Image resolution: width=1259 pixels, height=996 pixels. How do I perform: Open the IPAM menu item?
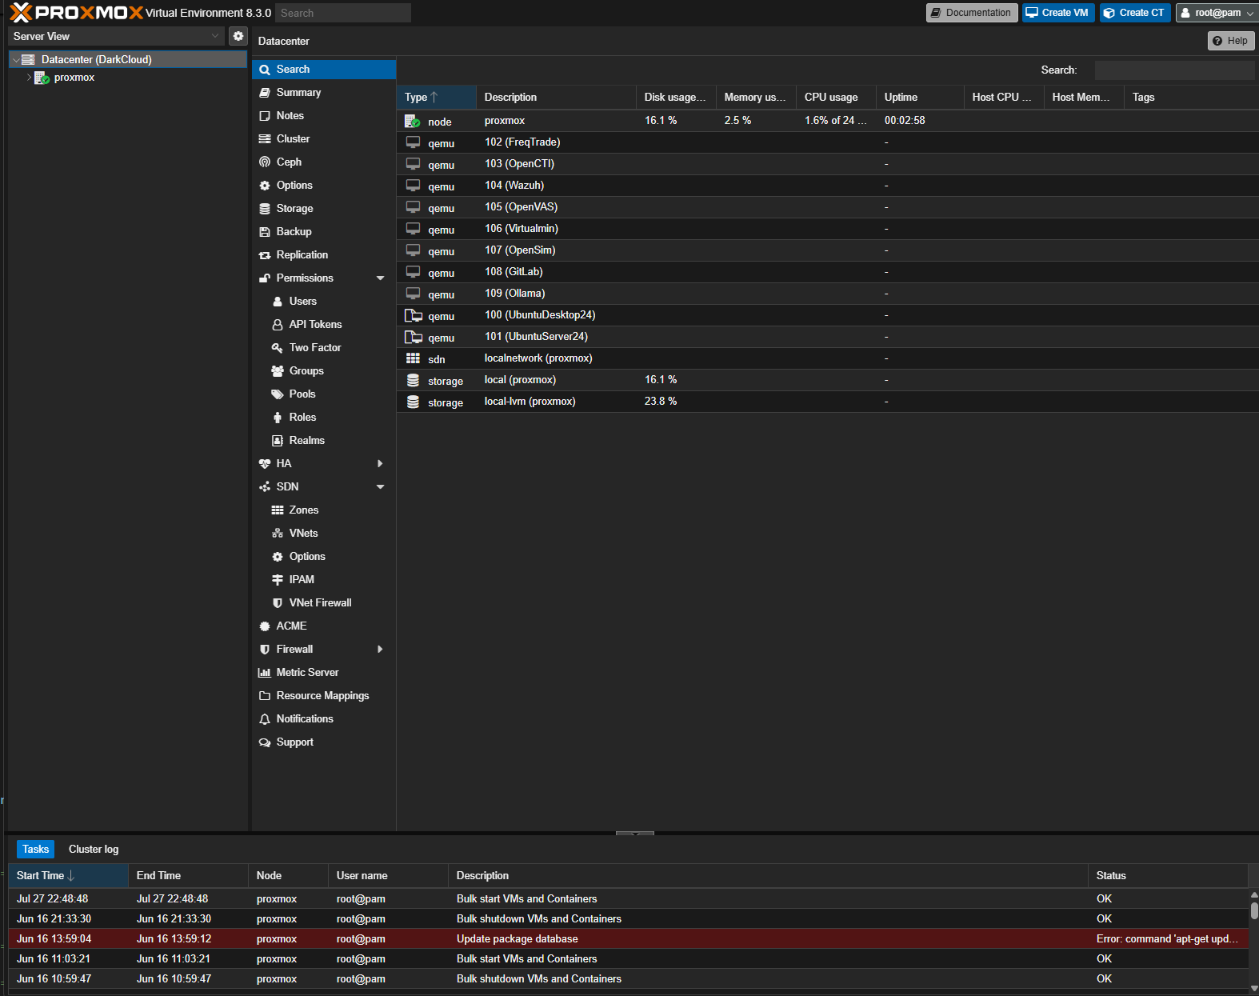324,580
